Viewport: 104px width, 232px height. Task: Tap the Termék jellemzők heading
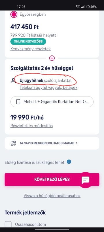[x=25, y=213]
